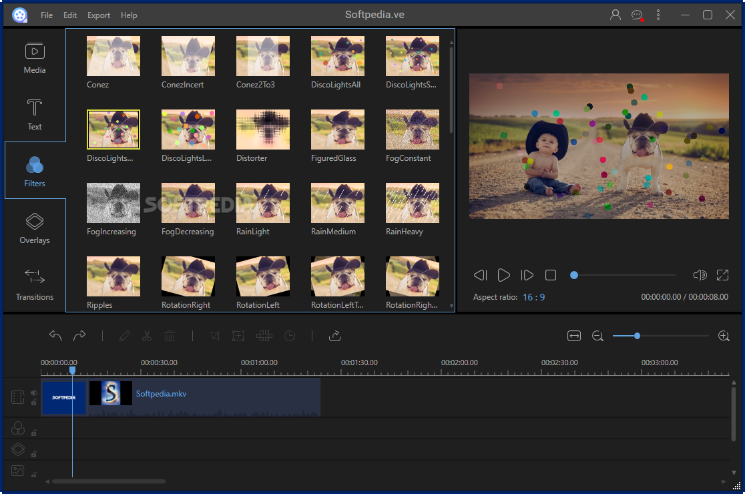
Task: Pick the RainHeavy filter
Action: pos(413,203)
